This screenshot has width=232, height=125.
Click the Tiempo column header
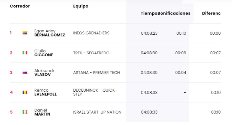click(x=149, y=13)
